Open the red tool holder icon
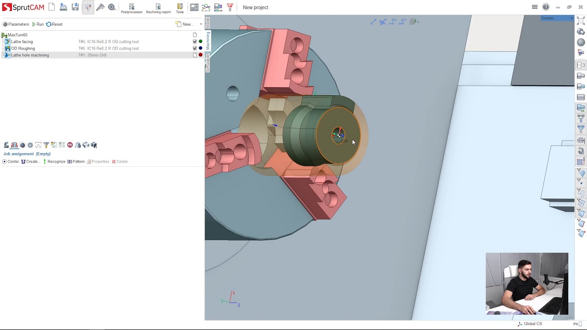Screen dimensions: 587x330 pyautogui.click(x=230, y=7)
